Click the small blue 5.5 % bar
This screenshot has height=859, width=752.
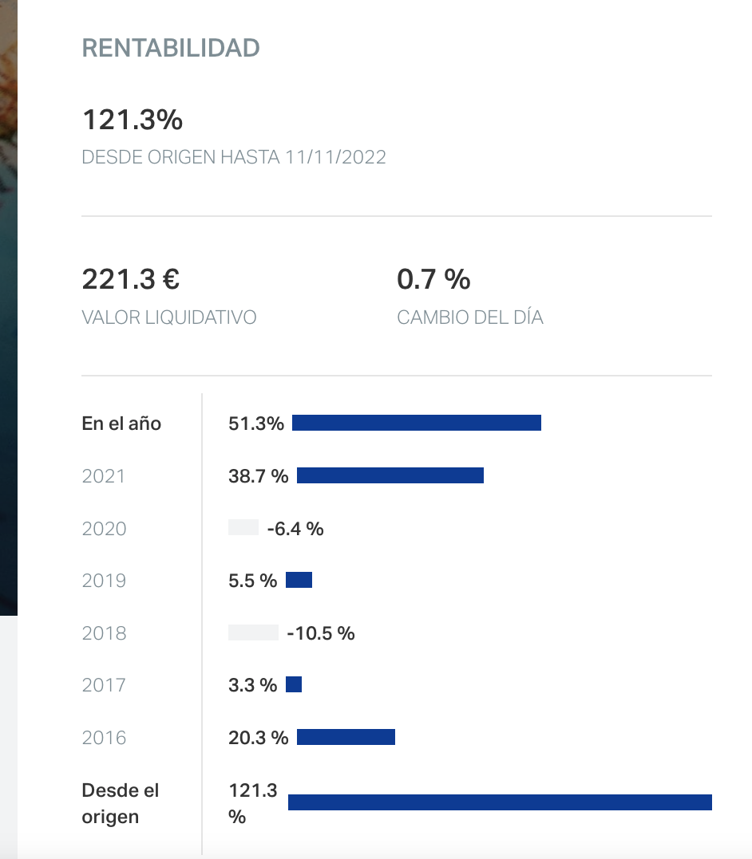(299, 581)
